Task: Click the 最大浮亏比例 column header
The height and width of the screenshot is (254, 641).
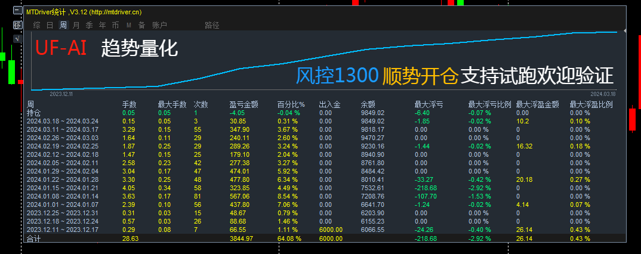Action: click(x=490, y=104)
